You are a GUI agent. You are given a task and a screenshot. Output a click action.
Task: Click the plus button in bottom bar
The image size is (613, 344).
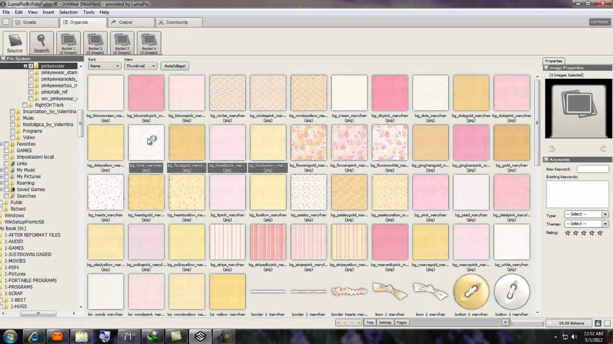pyautogui.click(x=505, y=322)
